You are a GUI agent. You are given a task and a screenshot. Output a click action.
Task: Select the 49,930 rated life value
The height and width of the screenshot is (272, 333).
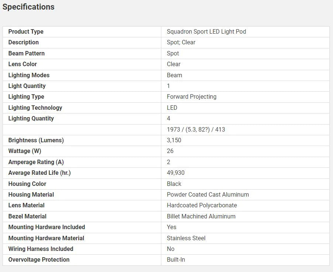point(176,173)
